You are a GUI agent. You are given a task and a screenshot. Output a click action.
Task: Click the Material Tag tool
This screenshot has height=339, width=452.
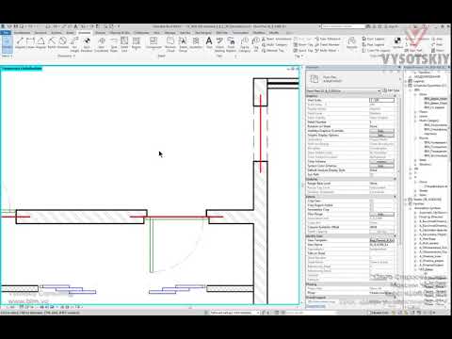pyautogui.click(x=273, y=50)
